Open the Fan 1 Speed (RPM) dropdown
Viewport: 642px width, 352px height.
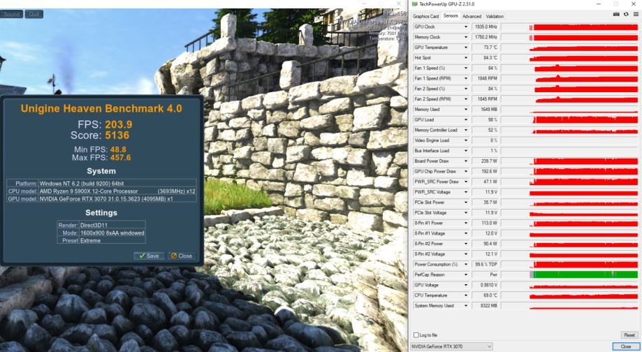(465, 78)
